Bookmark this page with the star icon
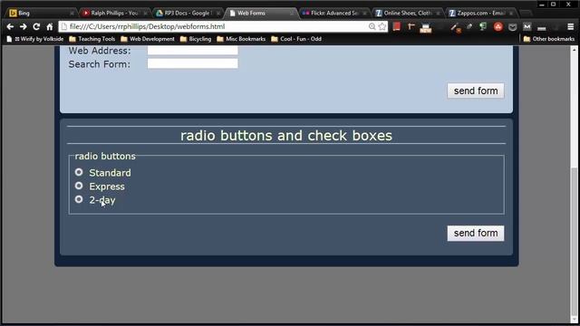 [x=382, y=26]
